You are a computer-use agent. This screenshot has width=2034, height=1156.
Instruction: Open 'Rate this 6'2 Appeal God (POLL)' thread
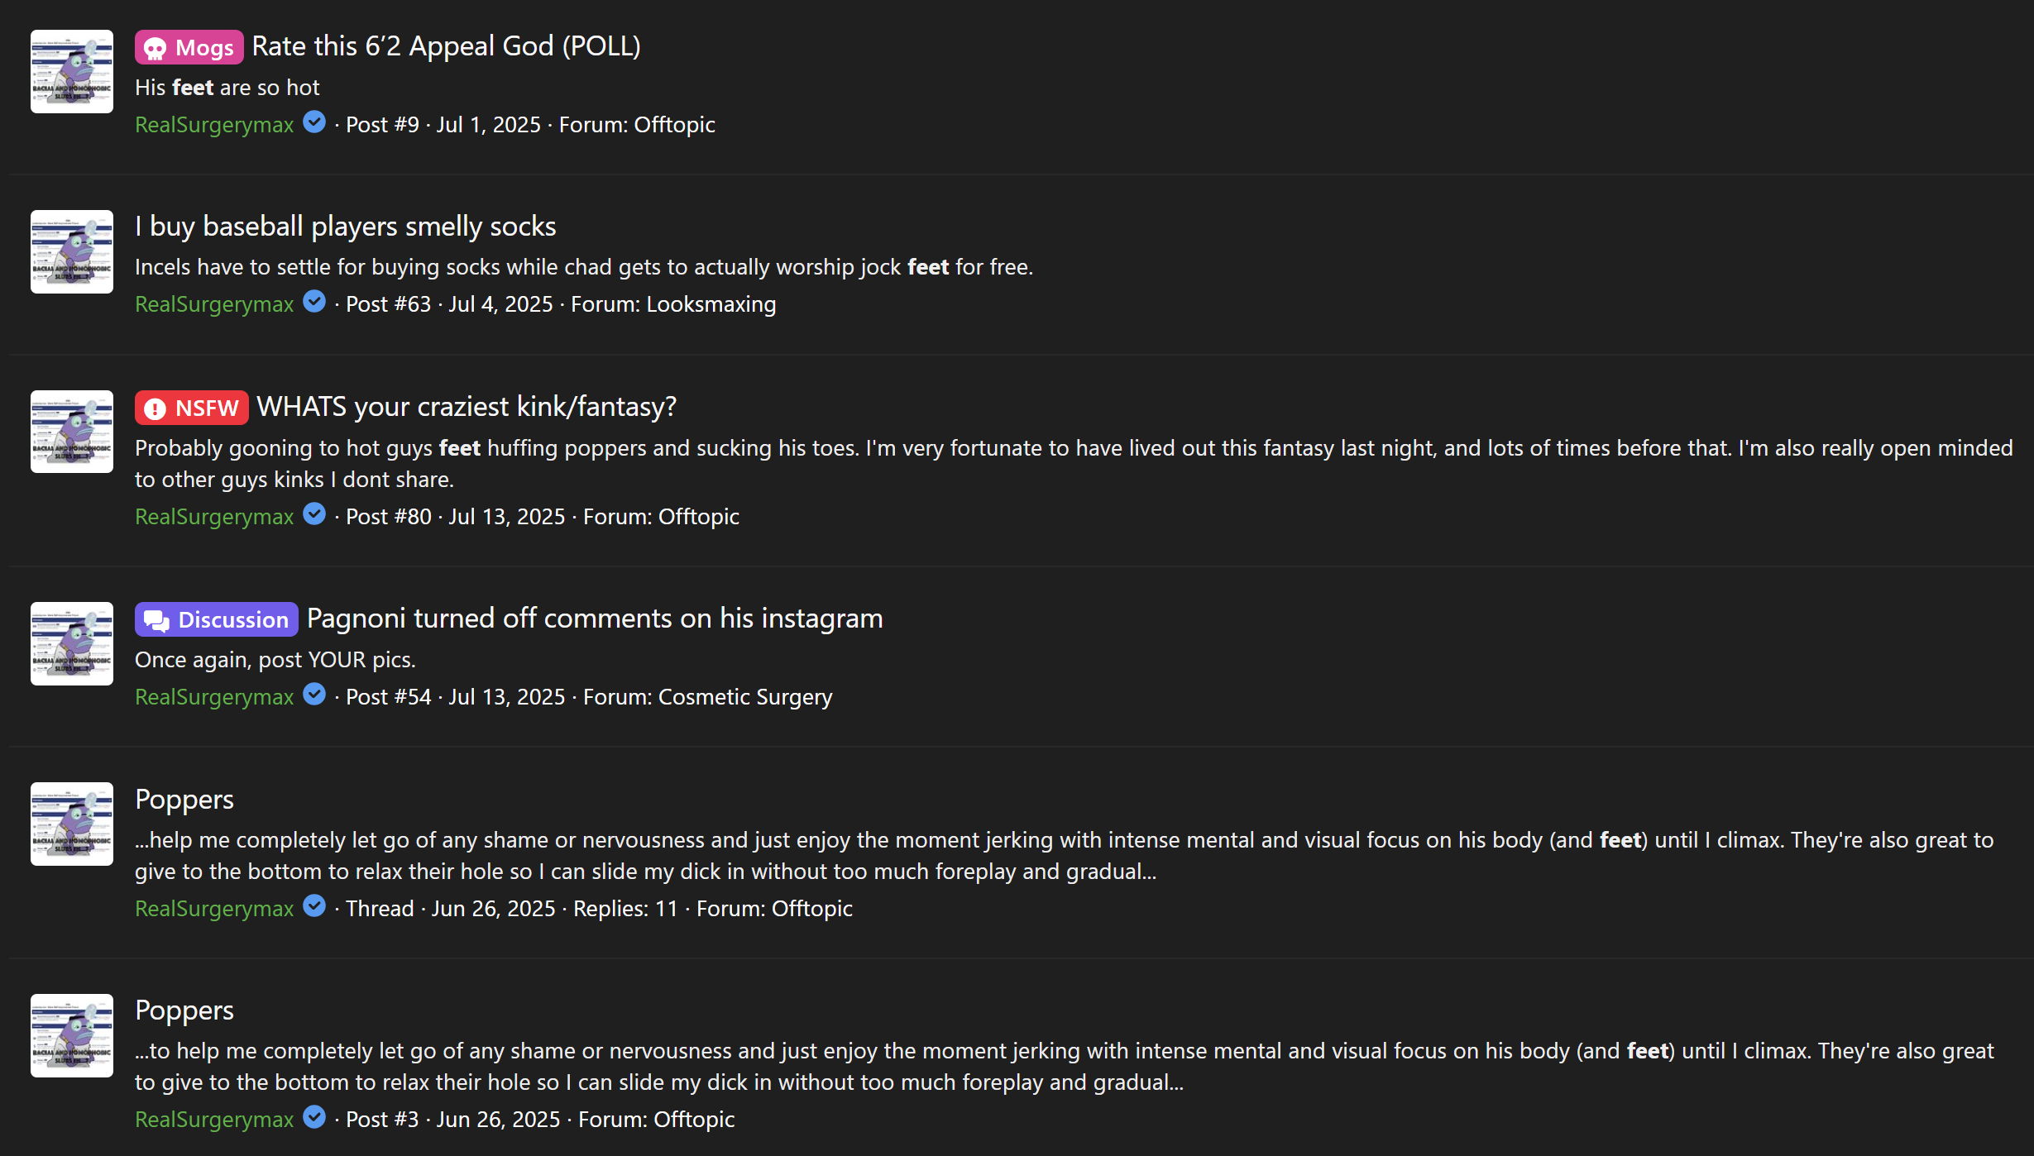point(446,46)
